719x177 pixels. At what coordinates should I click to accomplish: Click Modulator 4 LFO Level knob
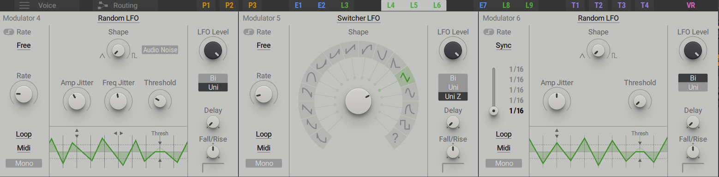tap(213, 50)
